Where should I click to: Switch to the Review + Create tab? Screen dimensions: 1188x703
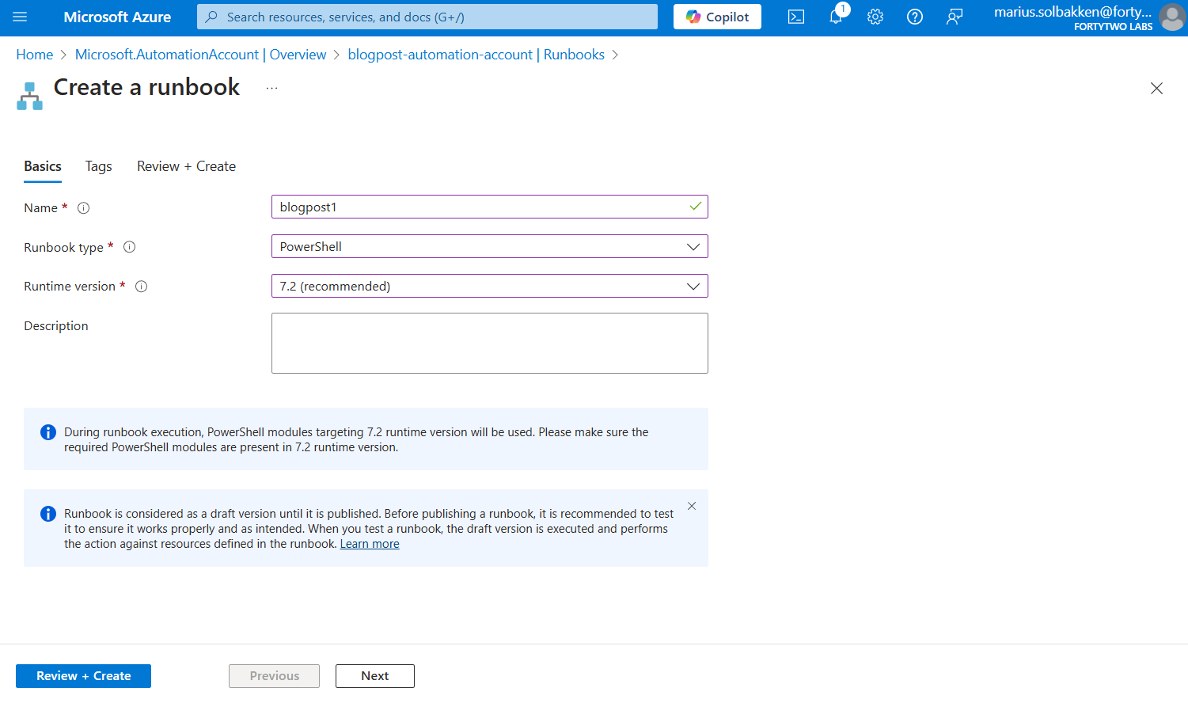[186, 166]
